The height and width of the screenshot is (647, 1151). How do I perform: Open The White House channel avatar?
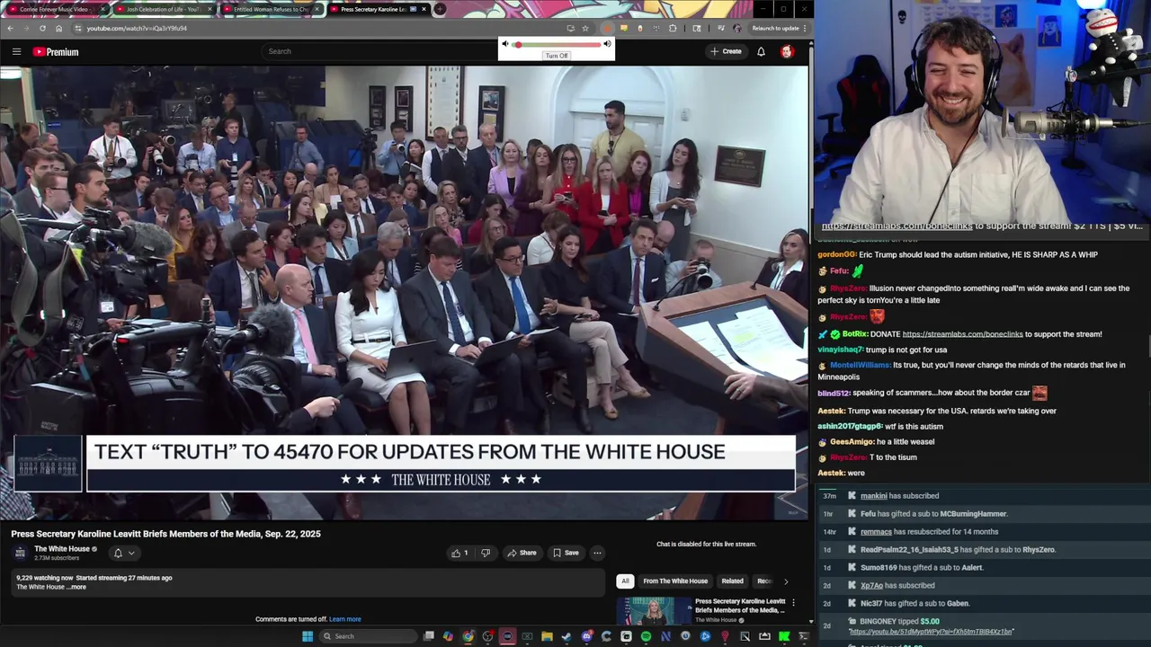click(21, 553)
